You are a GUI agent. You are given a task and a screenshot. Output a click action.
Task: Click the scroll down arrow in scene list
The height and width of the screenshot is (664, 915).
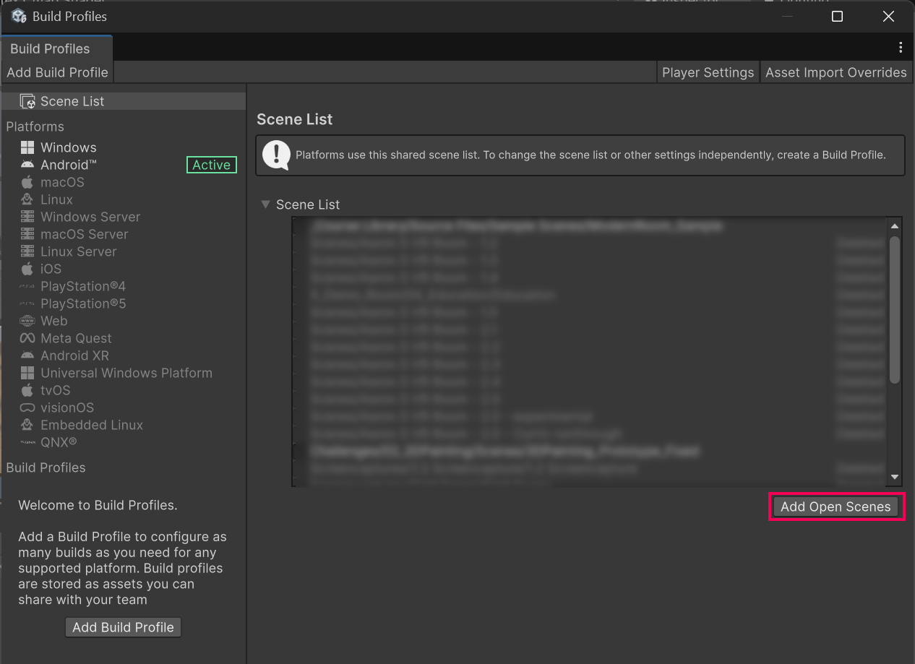coord(895,477)
